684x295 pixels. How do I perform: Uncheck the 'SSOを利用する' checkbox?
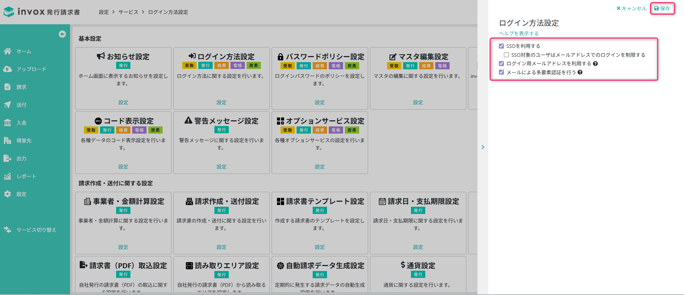tap(501, 46)
